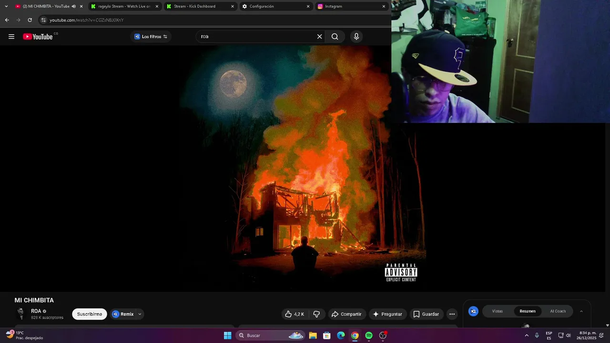
Task: Click the Suscribirme button
Action: coord(90,314)
